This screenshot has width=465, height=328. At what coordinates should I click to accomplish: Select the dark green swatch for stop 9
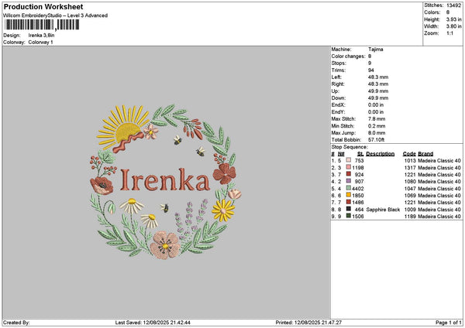tap(349, 216)
